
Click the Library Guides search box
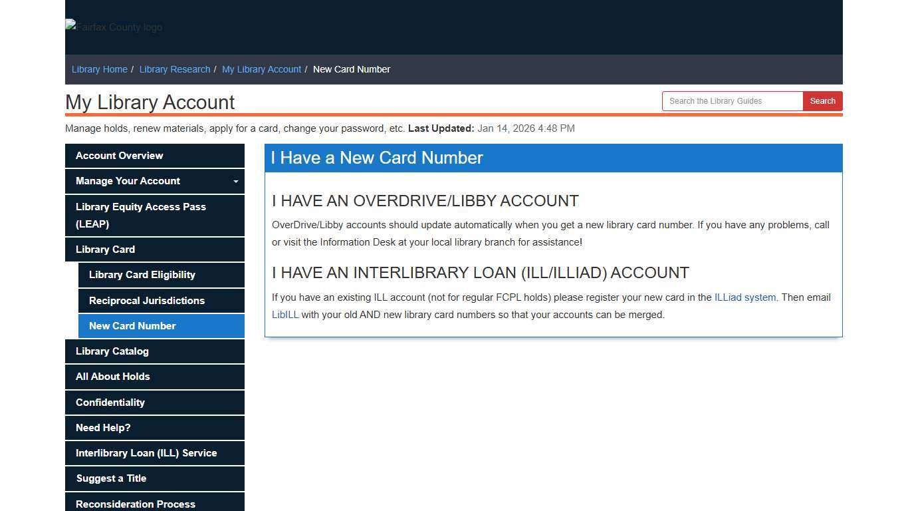pyautogui.click(x=732, y=100)
